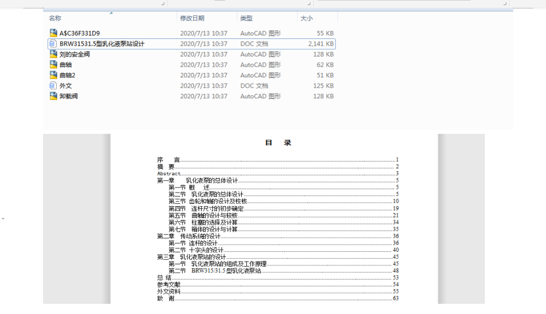Click the AutoCAD icon of 曲轴 file

pyautogui.click(x=53, y=64)
